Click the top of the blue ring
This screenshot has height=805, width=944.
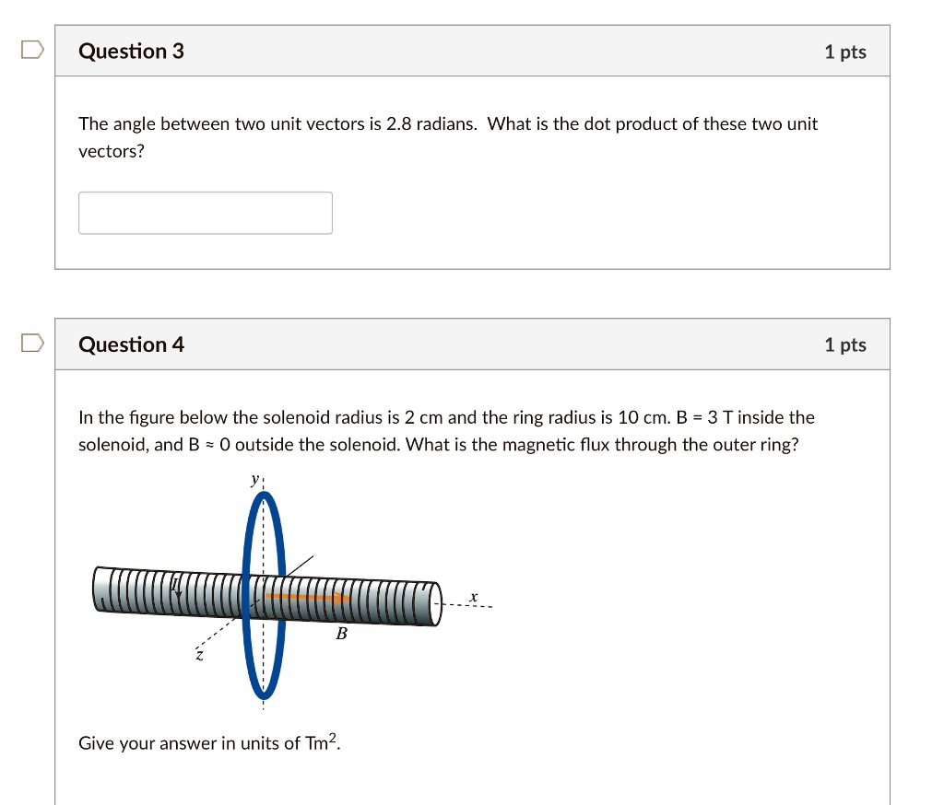(x=264, y=497)
